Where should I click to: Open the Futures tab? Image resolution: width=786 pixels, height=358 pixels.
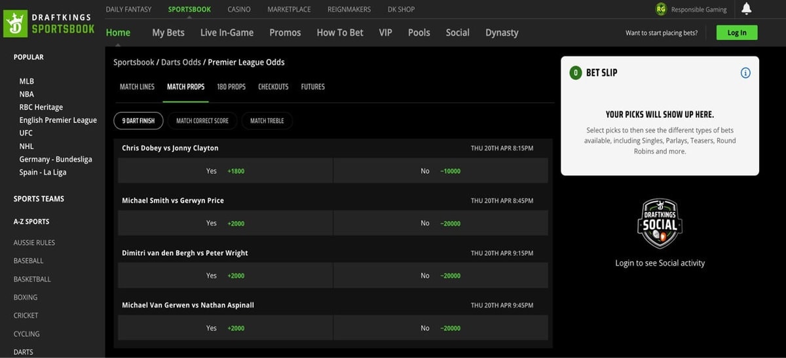[x=313, y=86]
